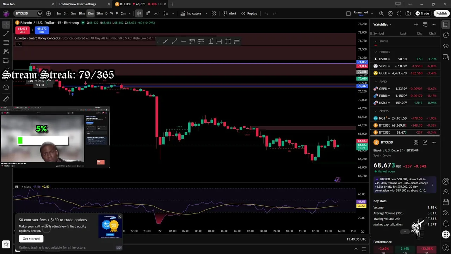Viewport: 451px width, 254px height.
Task: Switch to the Daily (D) timeframe
Action: pos(106,13)
